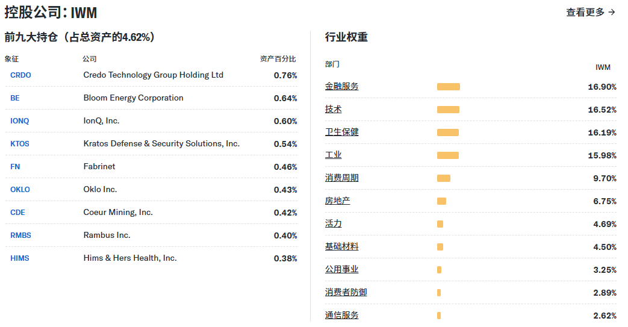
Task: Click the orange bar for 金融服务
Action: pos(448,87)
